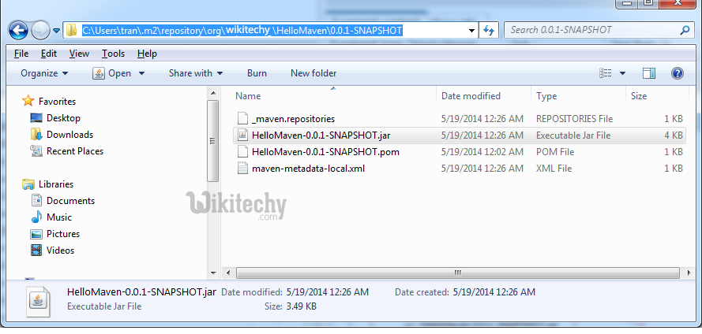The image size is (702, 334).
Task: Click the New folder button
Action: (313, 73)
